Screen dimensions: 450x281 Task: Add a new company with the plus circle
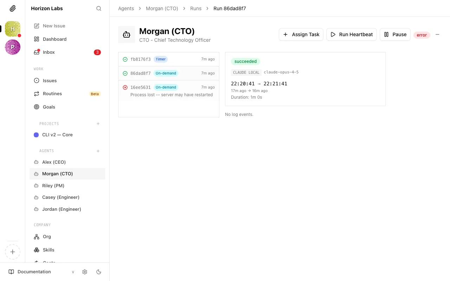click(x=13, y=252)
